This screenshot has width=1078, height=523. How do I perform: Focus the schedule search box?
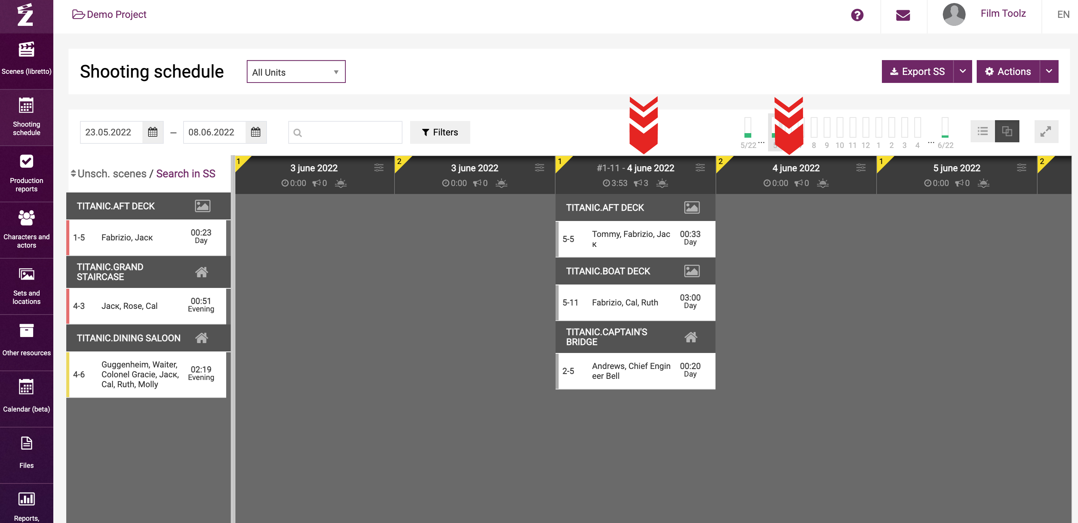click(x=345, y=132)
